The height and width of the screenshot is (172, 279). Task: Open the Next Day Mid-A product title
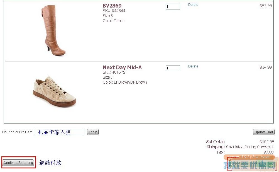[x=122, y=67]
